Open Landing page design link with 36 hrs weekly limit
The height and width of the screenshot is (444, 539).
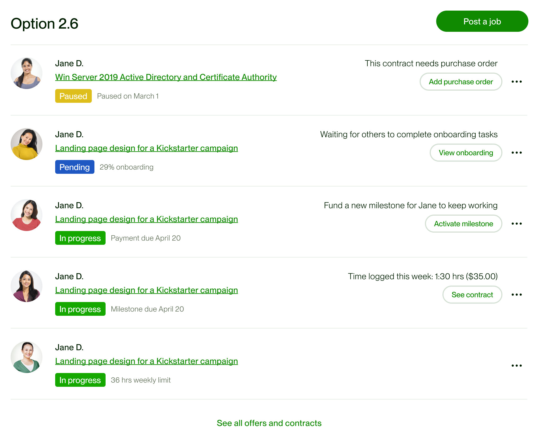pos(146,361)
